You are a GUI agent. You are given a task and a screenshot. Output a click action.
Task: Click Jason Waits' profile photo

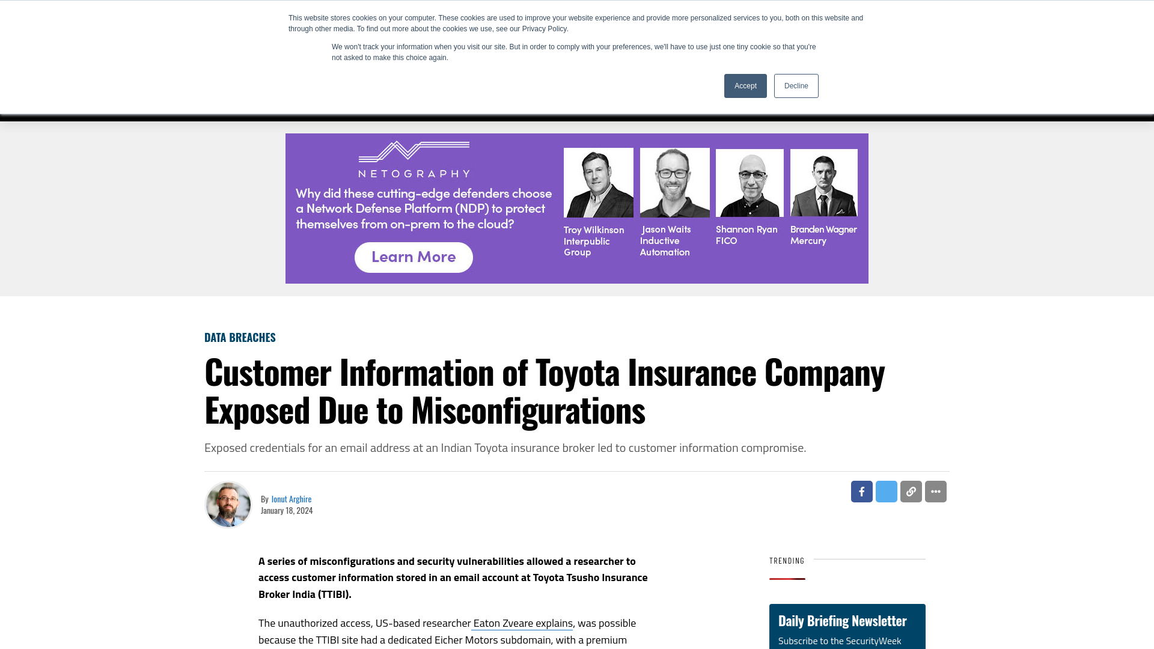tap(674, 181)
